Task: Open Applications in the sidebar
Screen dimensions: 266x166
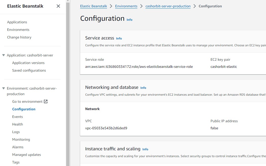Action: [x=17, y=22]
